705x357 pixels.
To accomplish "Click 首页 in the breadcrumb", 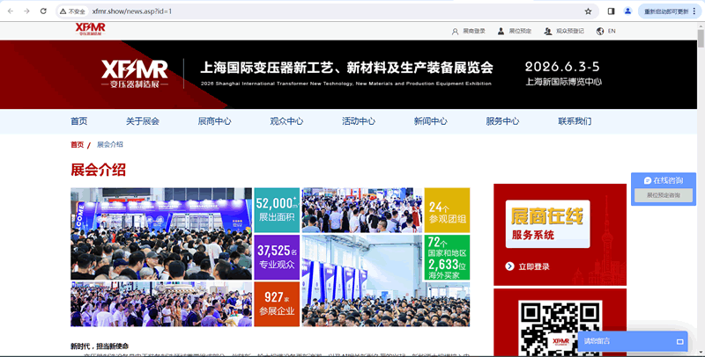I will click(x=77, y=144).
